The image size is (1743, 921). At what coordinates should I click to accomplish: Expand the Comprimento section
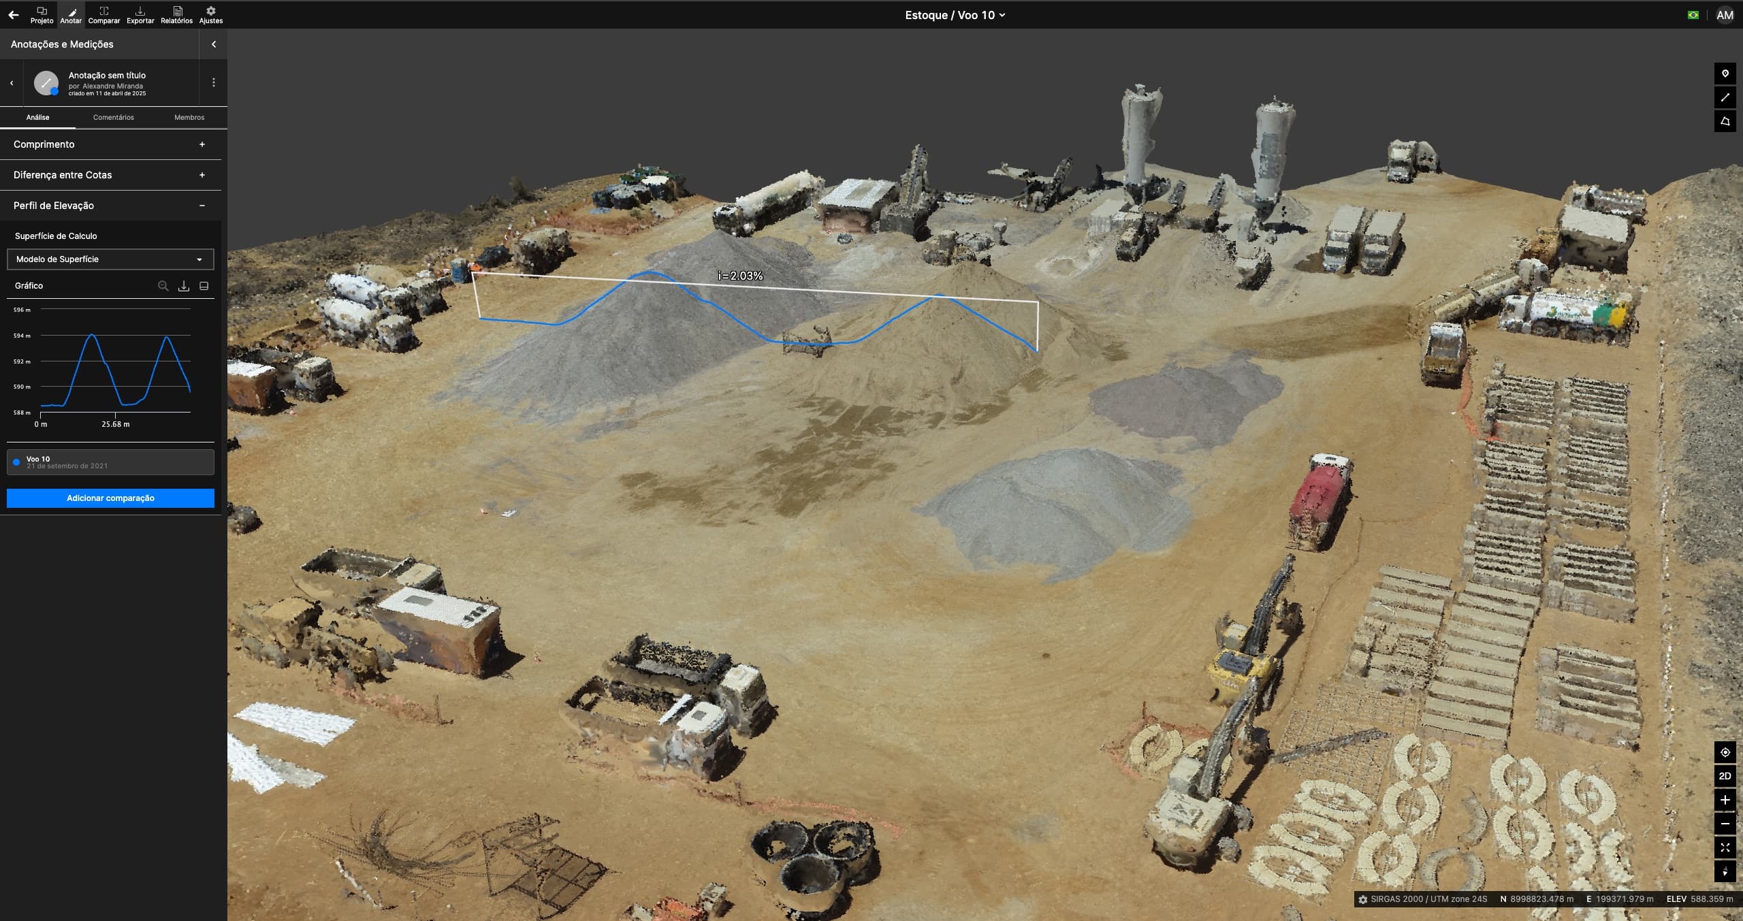pyautogui.click(x=202, y=144)
